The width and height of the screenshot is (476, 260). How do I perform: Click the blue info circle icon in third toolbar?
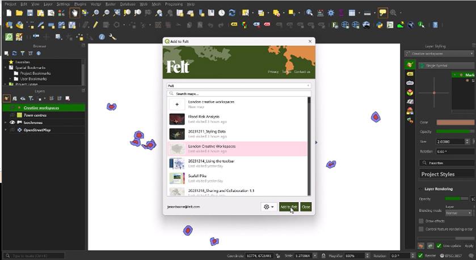tap(102, 37)
